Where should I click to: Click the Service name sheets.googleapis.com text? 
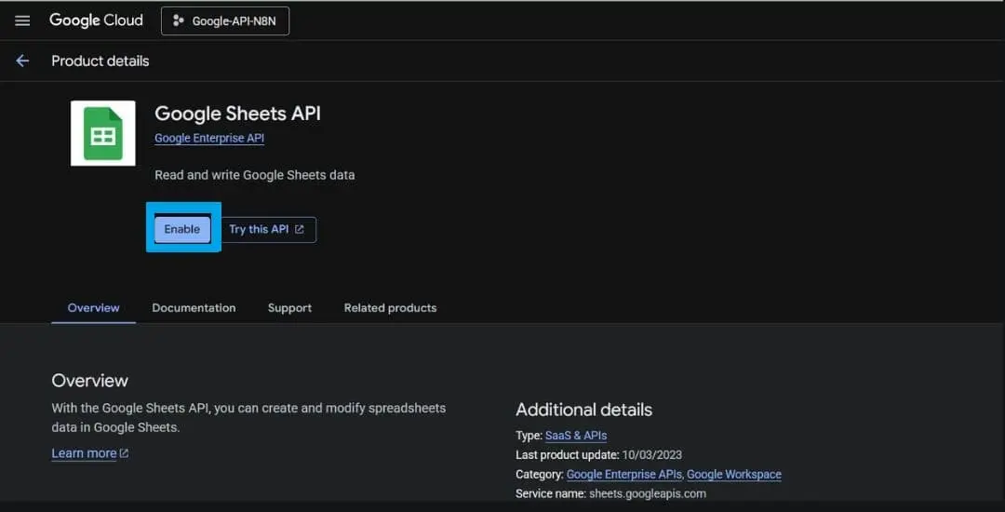[610, 494]
